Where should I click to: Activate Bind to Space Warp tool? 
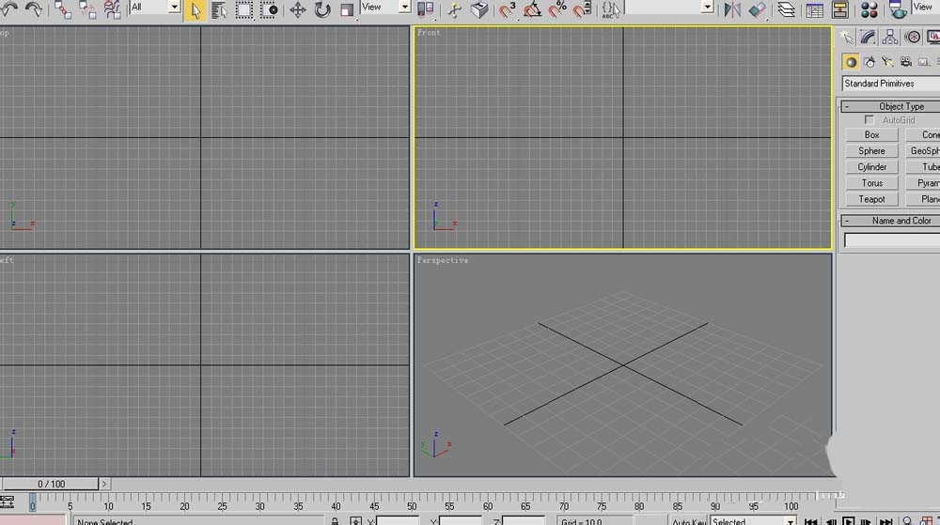pyautogui.click(x=112, y=9)
